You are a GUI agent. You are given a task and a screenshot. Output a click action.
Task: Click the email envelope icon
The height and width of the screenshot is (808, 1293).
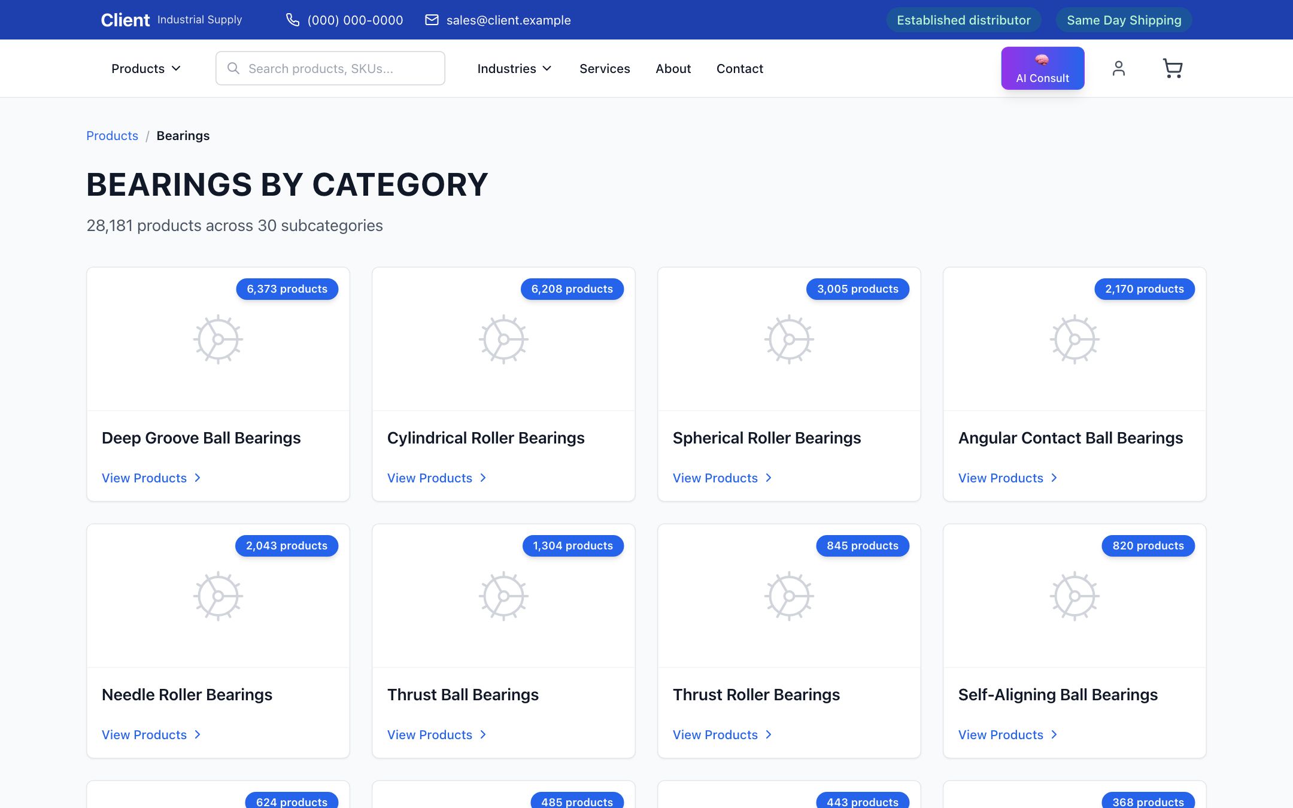point(432,20)
